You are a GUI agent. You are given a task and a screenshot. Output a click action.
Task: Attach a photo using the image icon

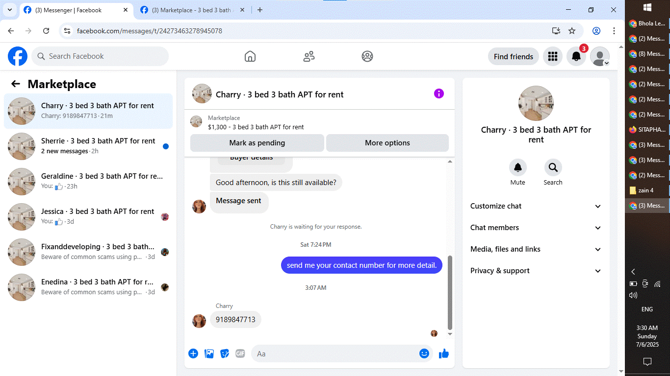[209, 353]
